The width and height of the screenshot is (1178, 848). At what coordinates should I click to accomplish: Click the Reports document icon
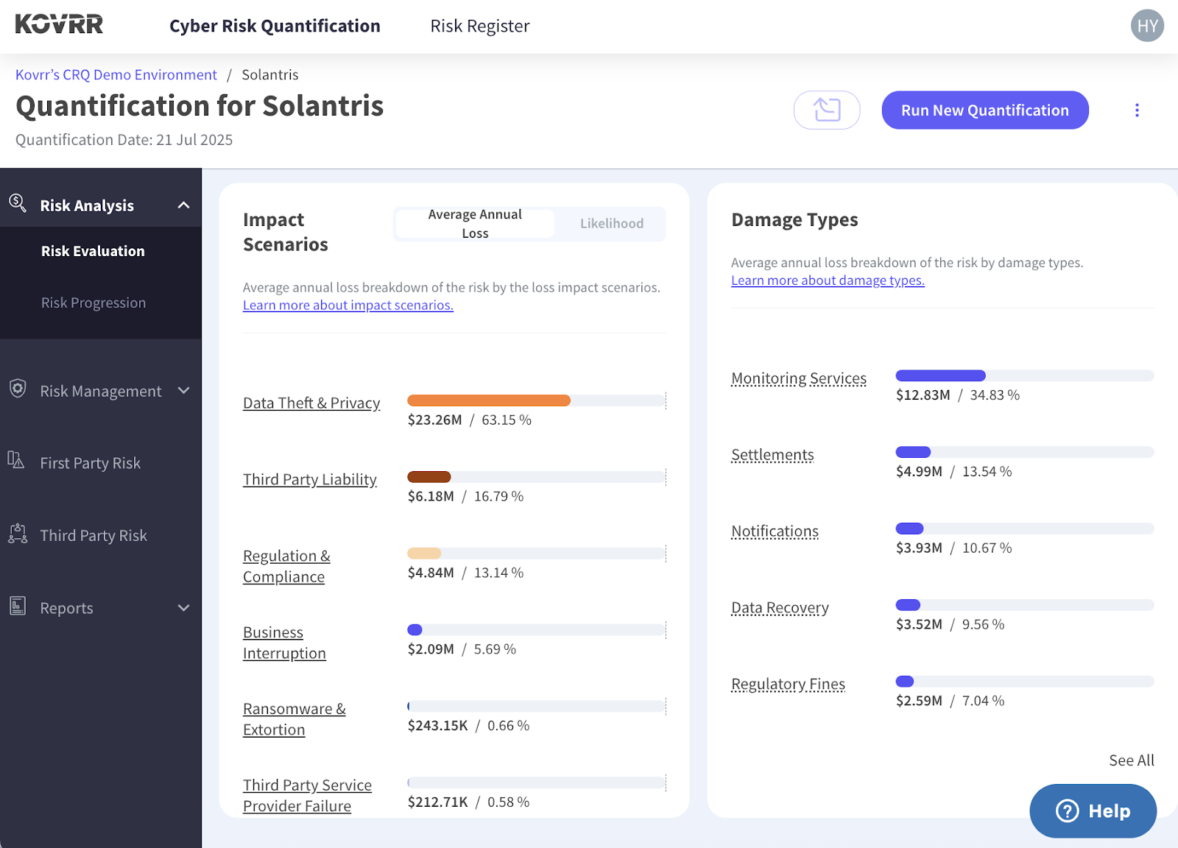(x=18, y=606)
